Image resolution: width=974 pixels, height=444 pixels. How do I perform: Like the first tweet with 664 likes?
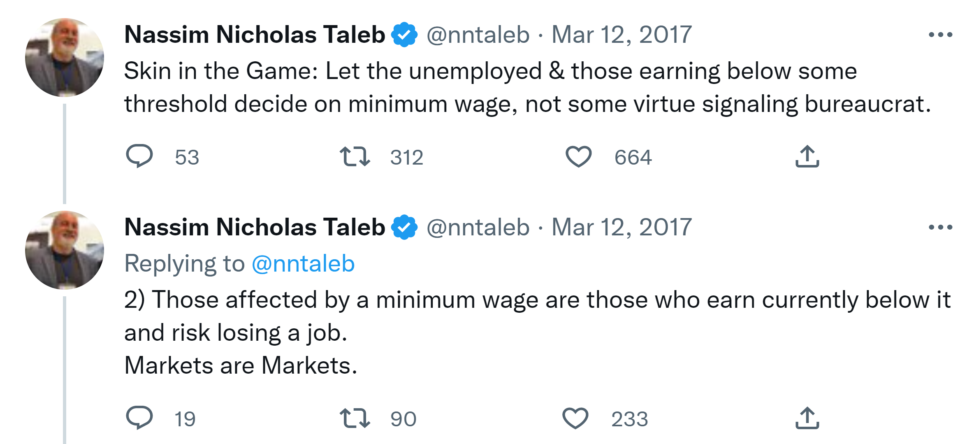pyautogui.click(x=578, y=157)
